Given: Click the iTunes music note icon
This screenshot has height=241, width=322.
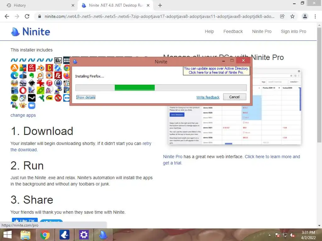Looking at the screenshot, I should click(x=49, y=83).
